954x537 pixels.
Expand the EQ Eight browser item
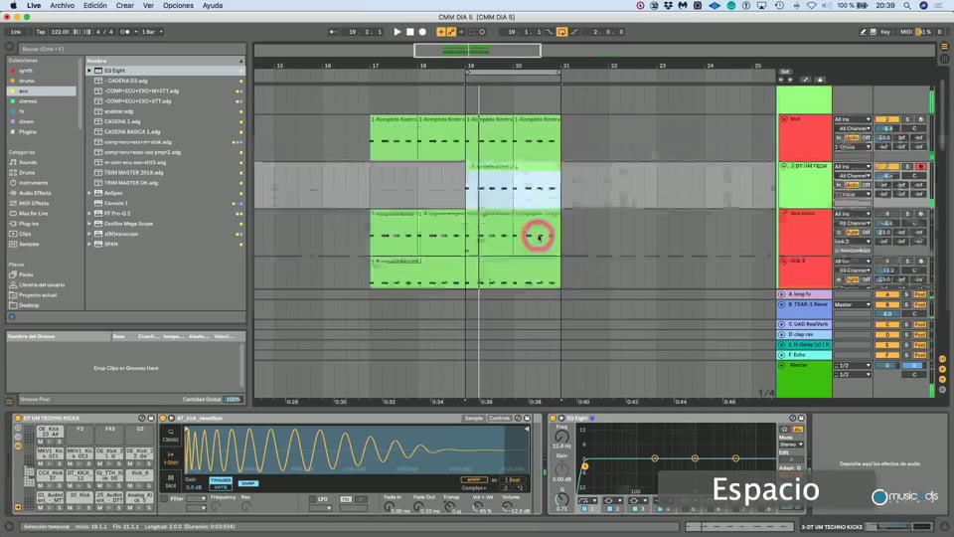[89, 71]
